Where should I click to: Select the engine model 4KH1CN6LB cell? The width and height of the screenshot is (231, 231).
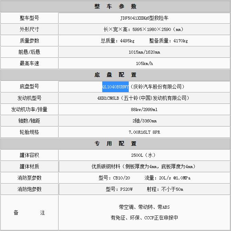pos(144,98)
